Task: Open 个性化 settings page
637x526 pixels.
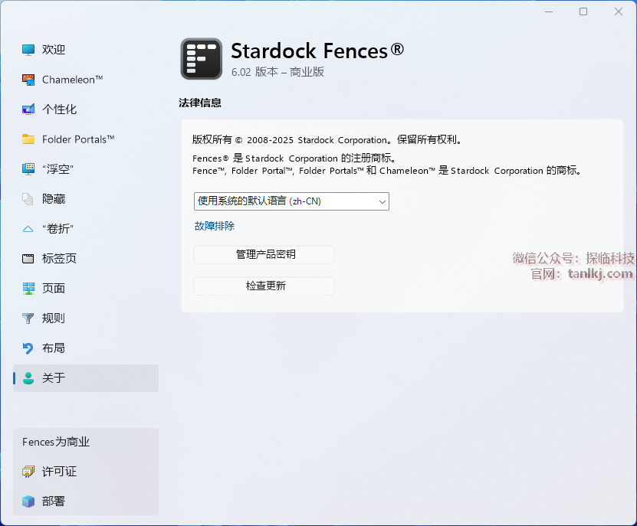Action: (x=86, y=109)
